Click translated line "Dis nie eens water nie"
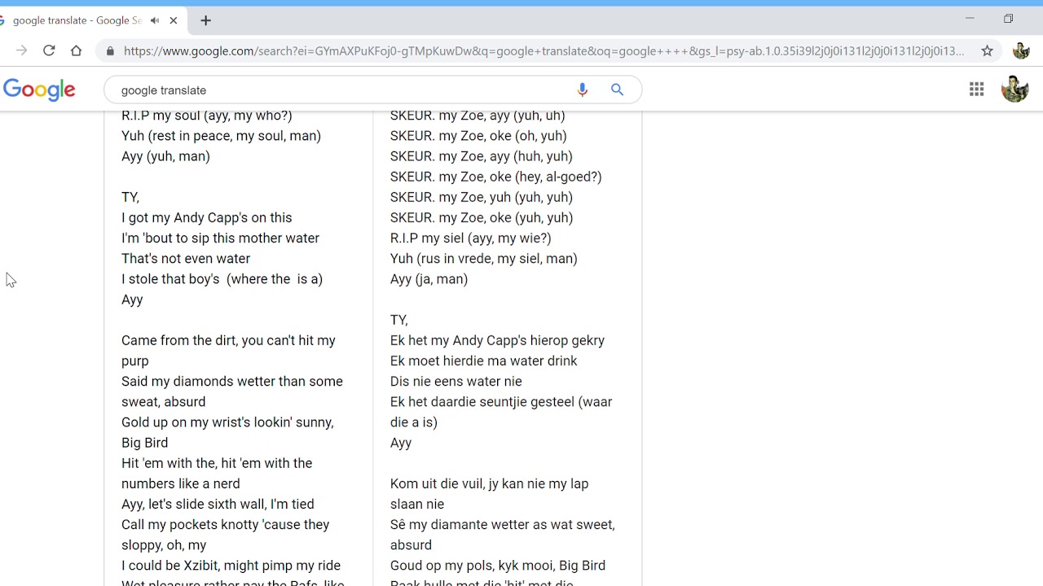This screenshot has width=1043, height=586. click(x=455, y=381)
